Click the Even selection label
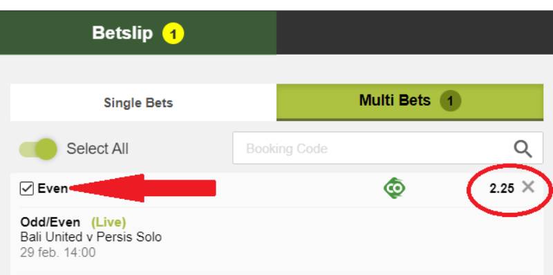 (53, 189)
